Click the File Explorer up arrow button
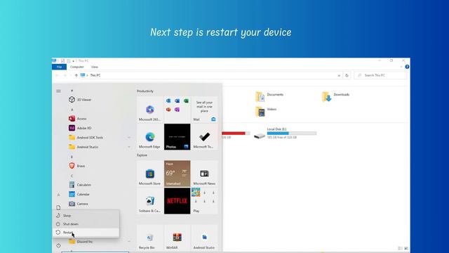 pyautogui.click(x=76, y=75)
